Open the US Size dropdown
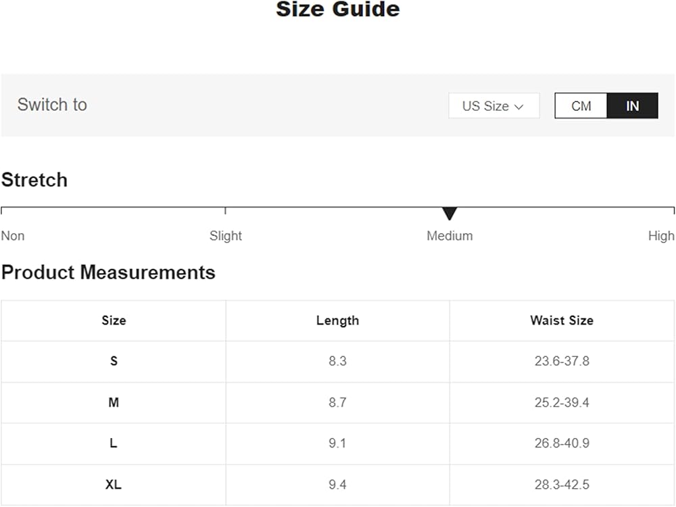 493,106
